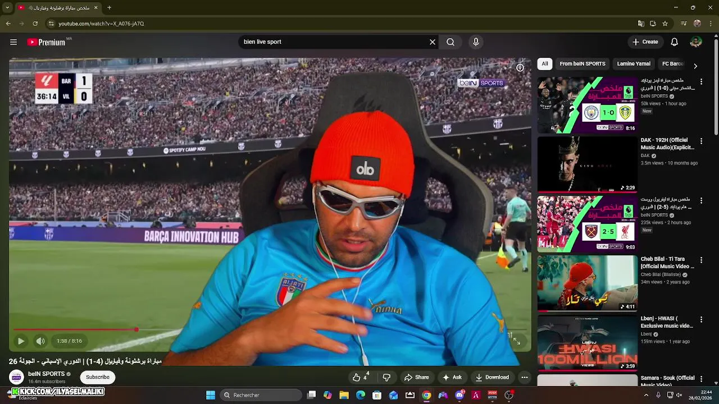This screenshot has height=404, width=719.
Task: Seek on the video progress bar
Action: coord(270,329)
